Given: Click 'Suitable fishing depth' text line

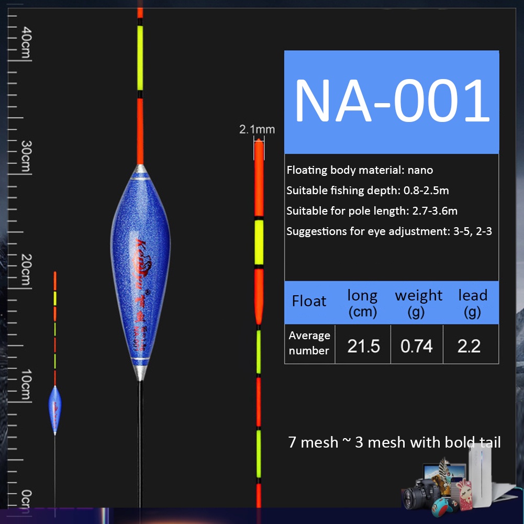Looking at the screenshot, I should [x=367, y=191].
